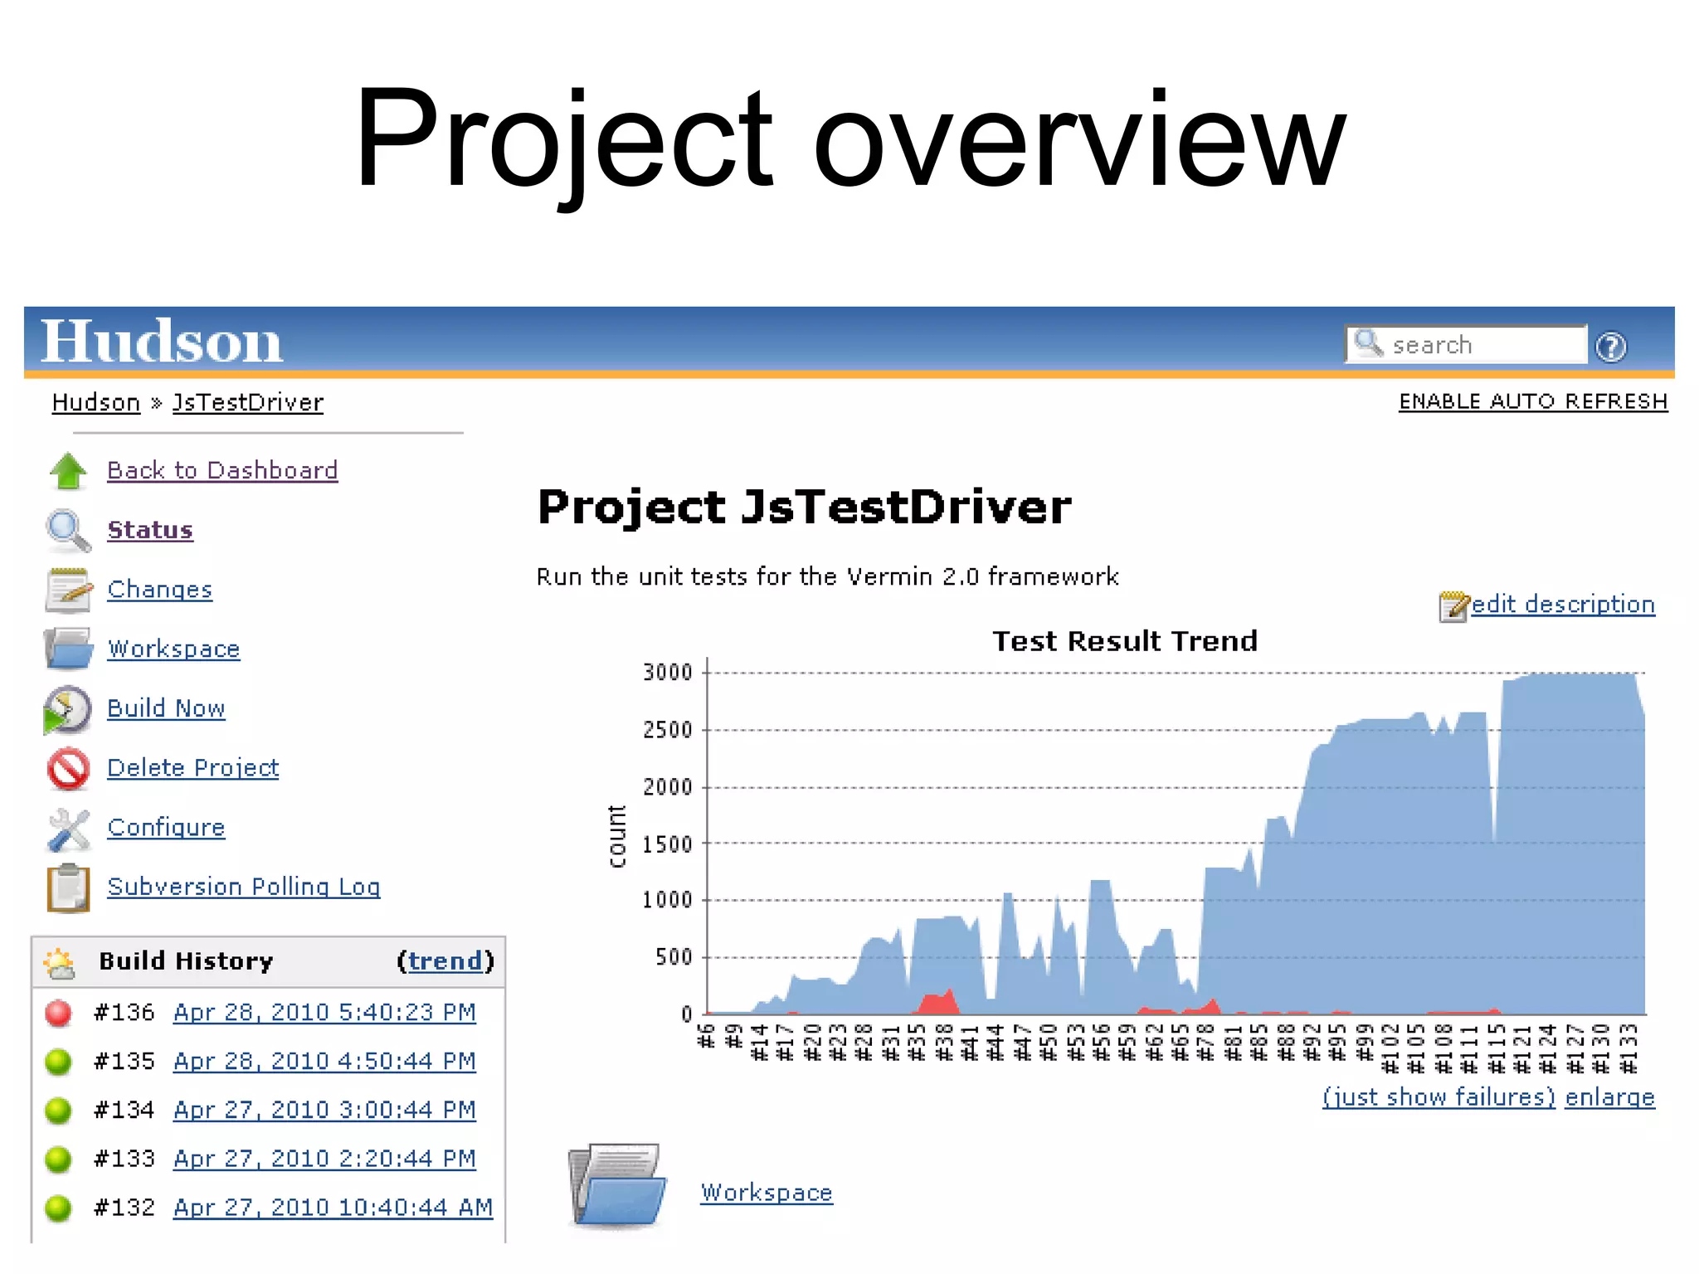Click the Changes notepad icon
The height and width of the screenshot is (1274, 1699).
point(68,590)
